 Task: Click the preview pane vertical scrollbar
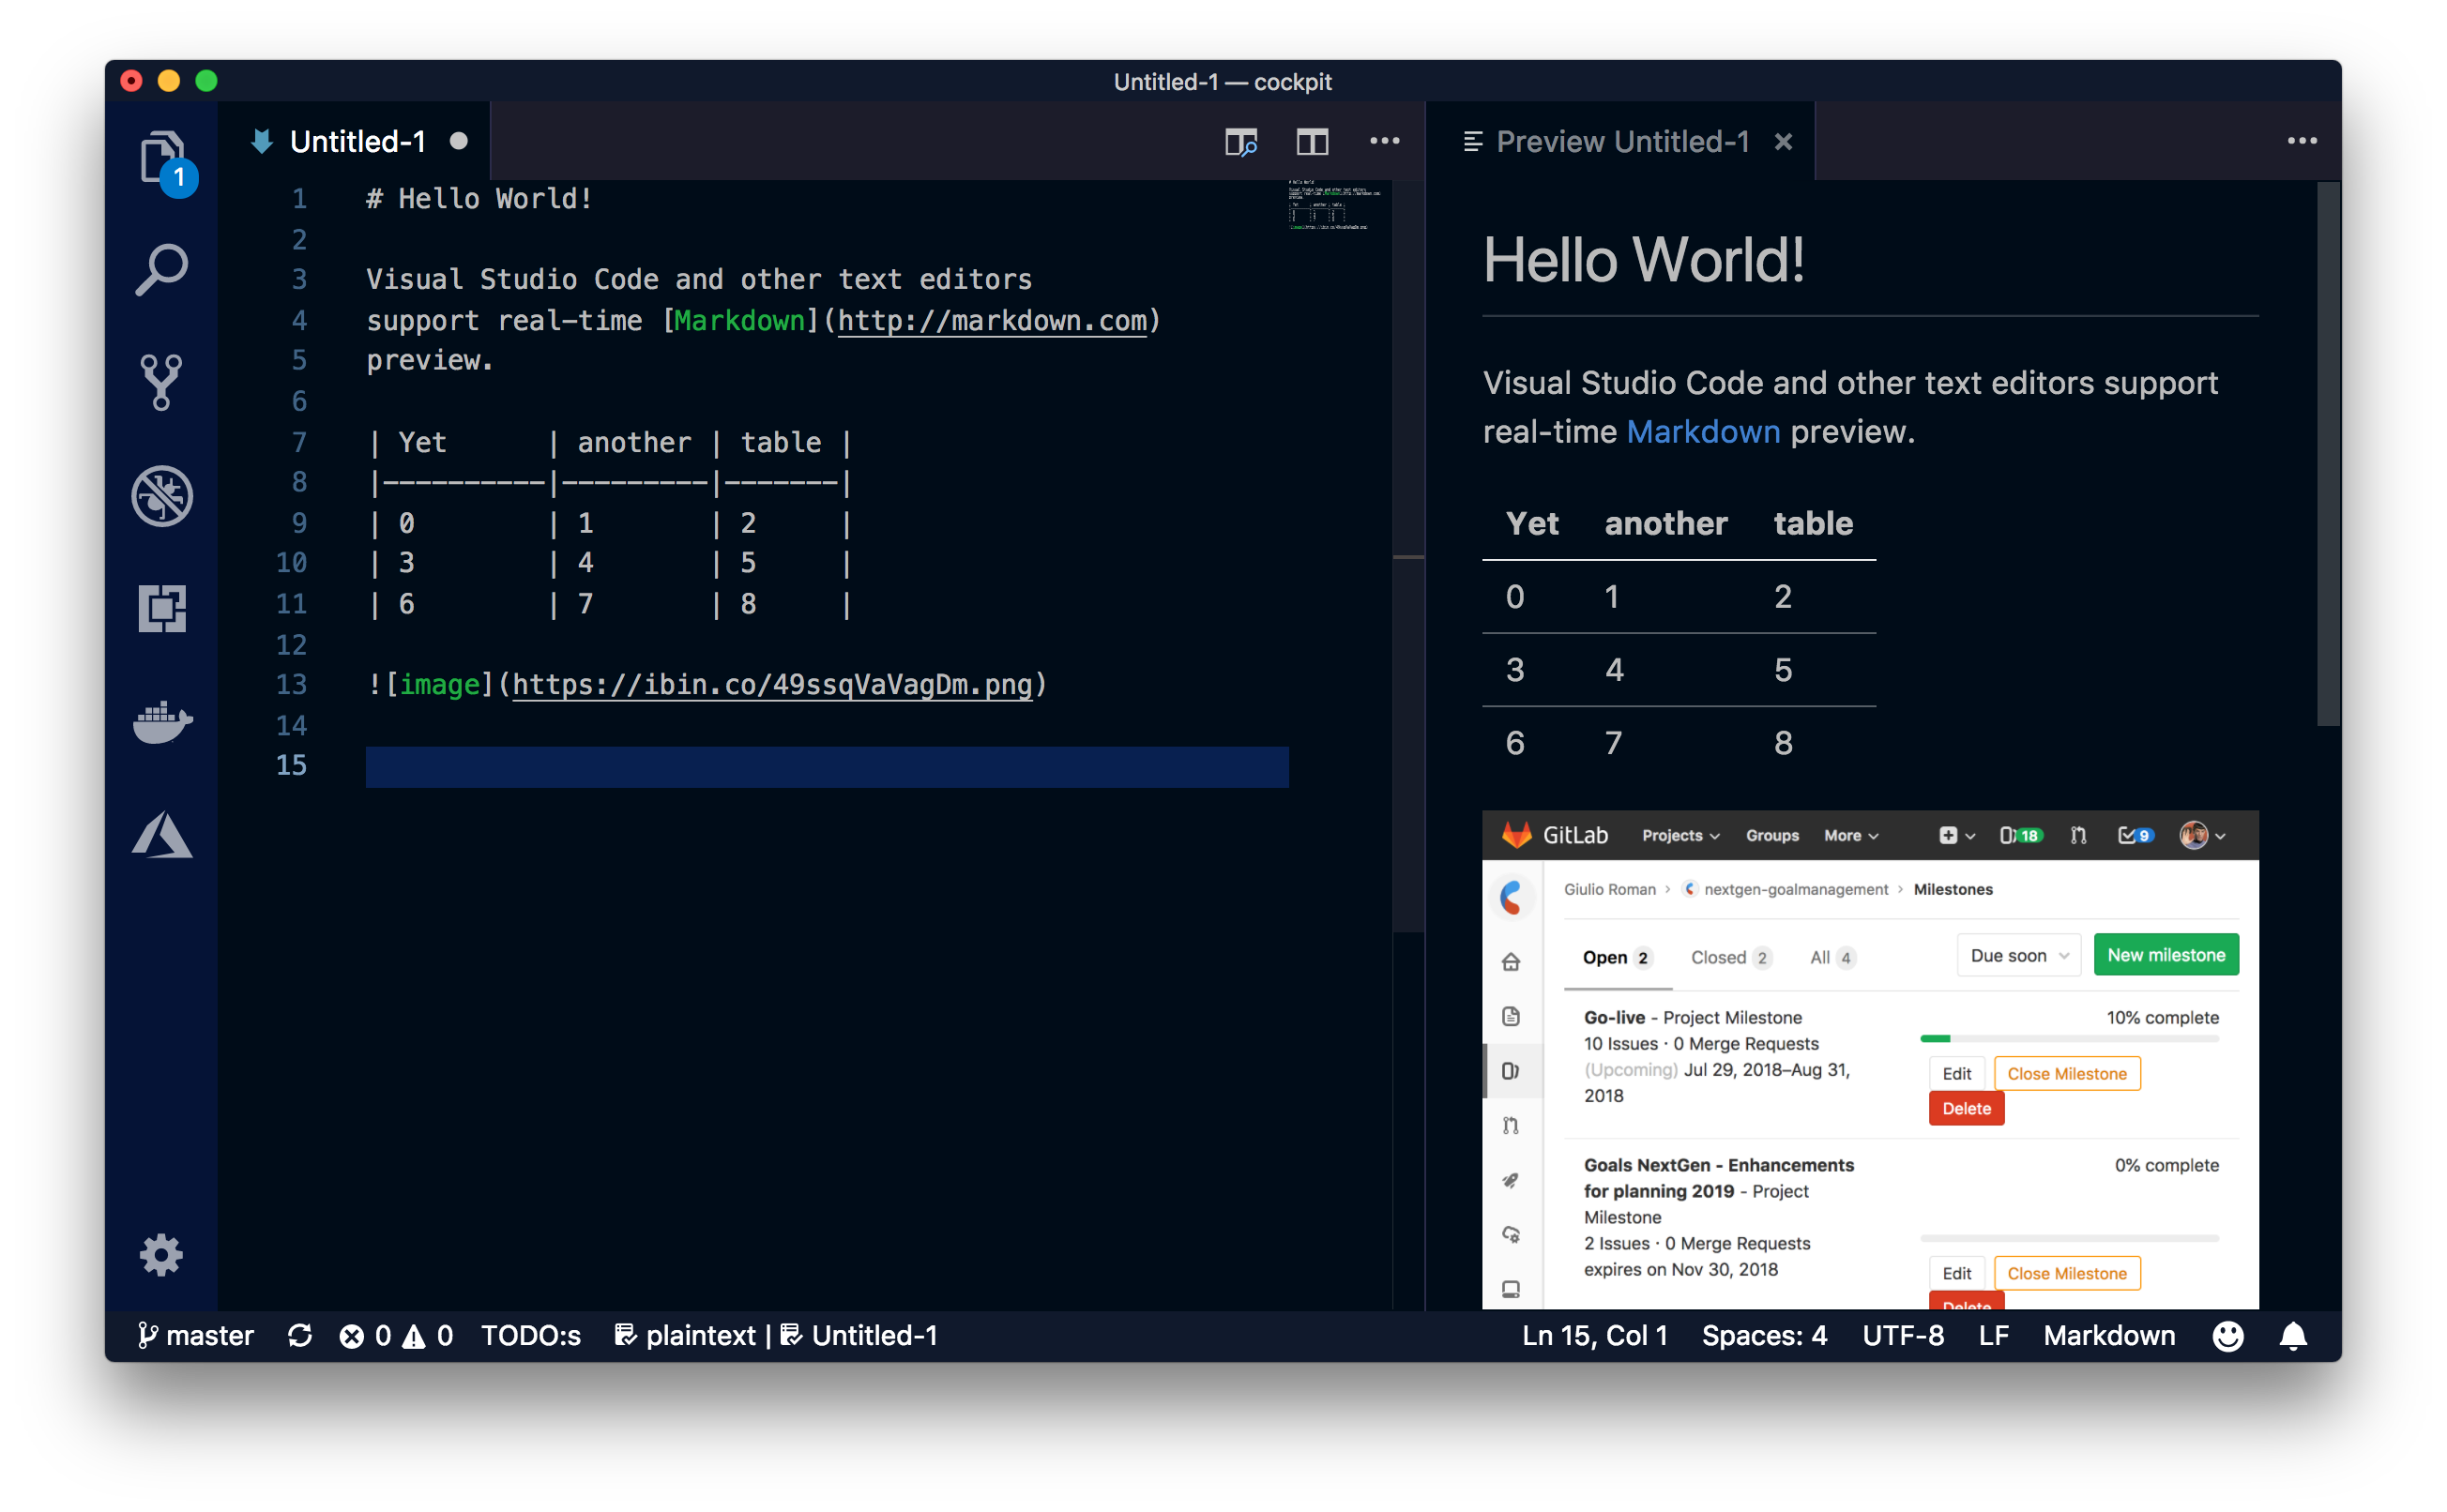point(2328,455)
